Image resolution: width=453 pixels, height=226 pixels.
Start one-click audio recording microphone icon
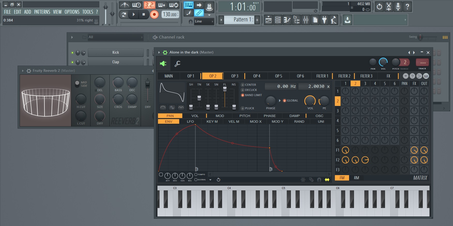point(398,7)
